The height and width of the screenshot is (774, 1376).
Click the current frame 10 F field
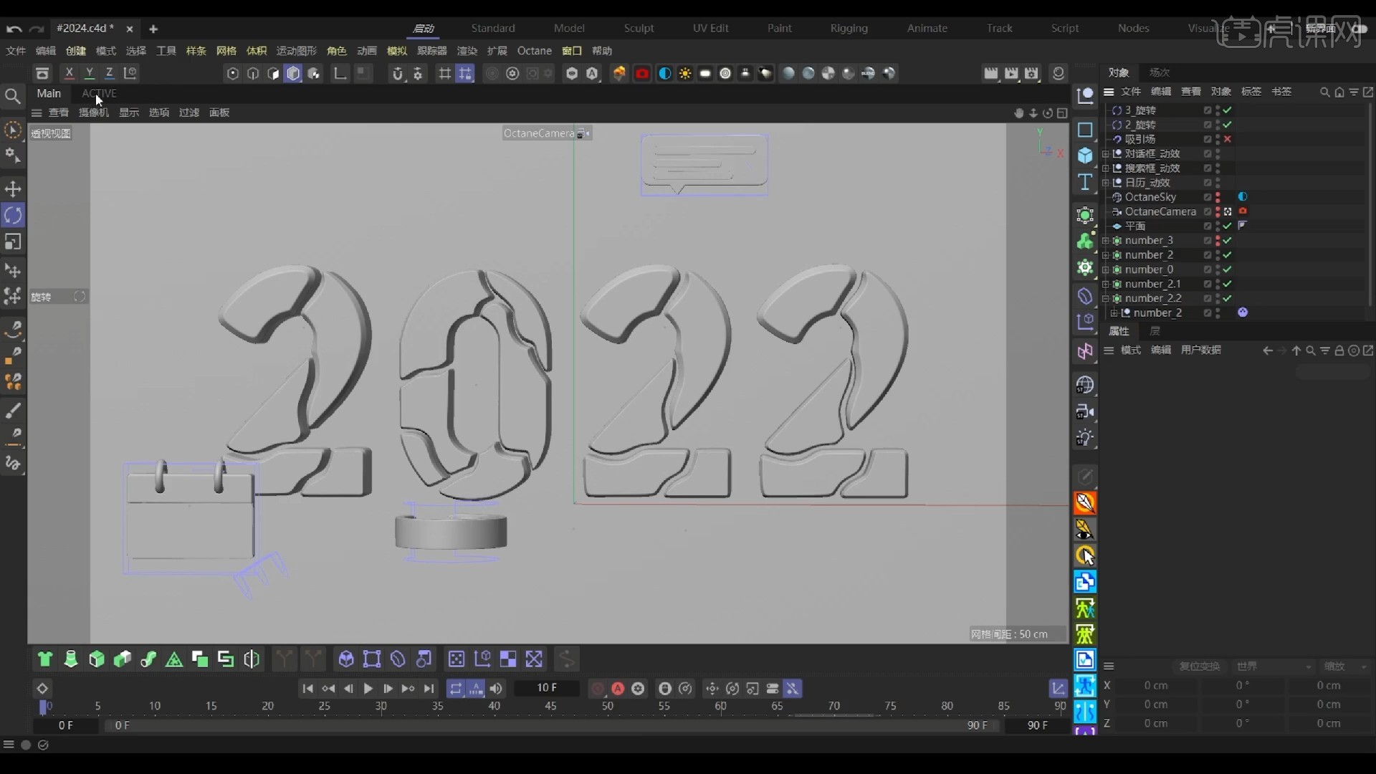click(x=547, y=688)
